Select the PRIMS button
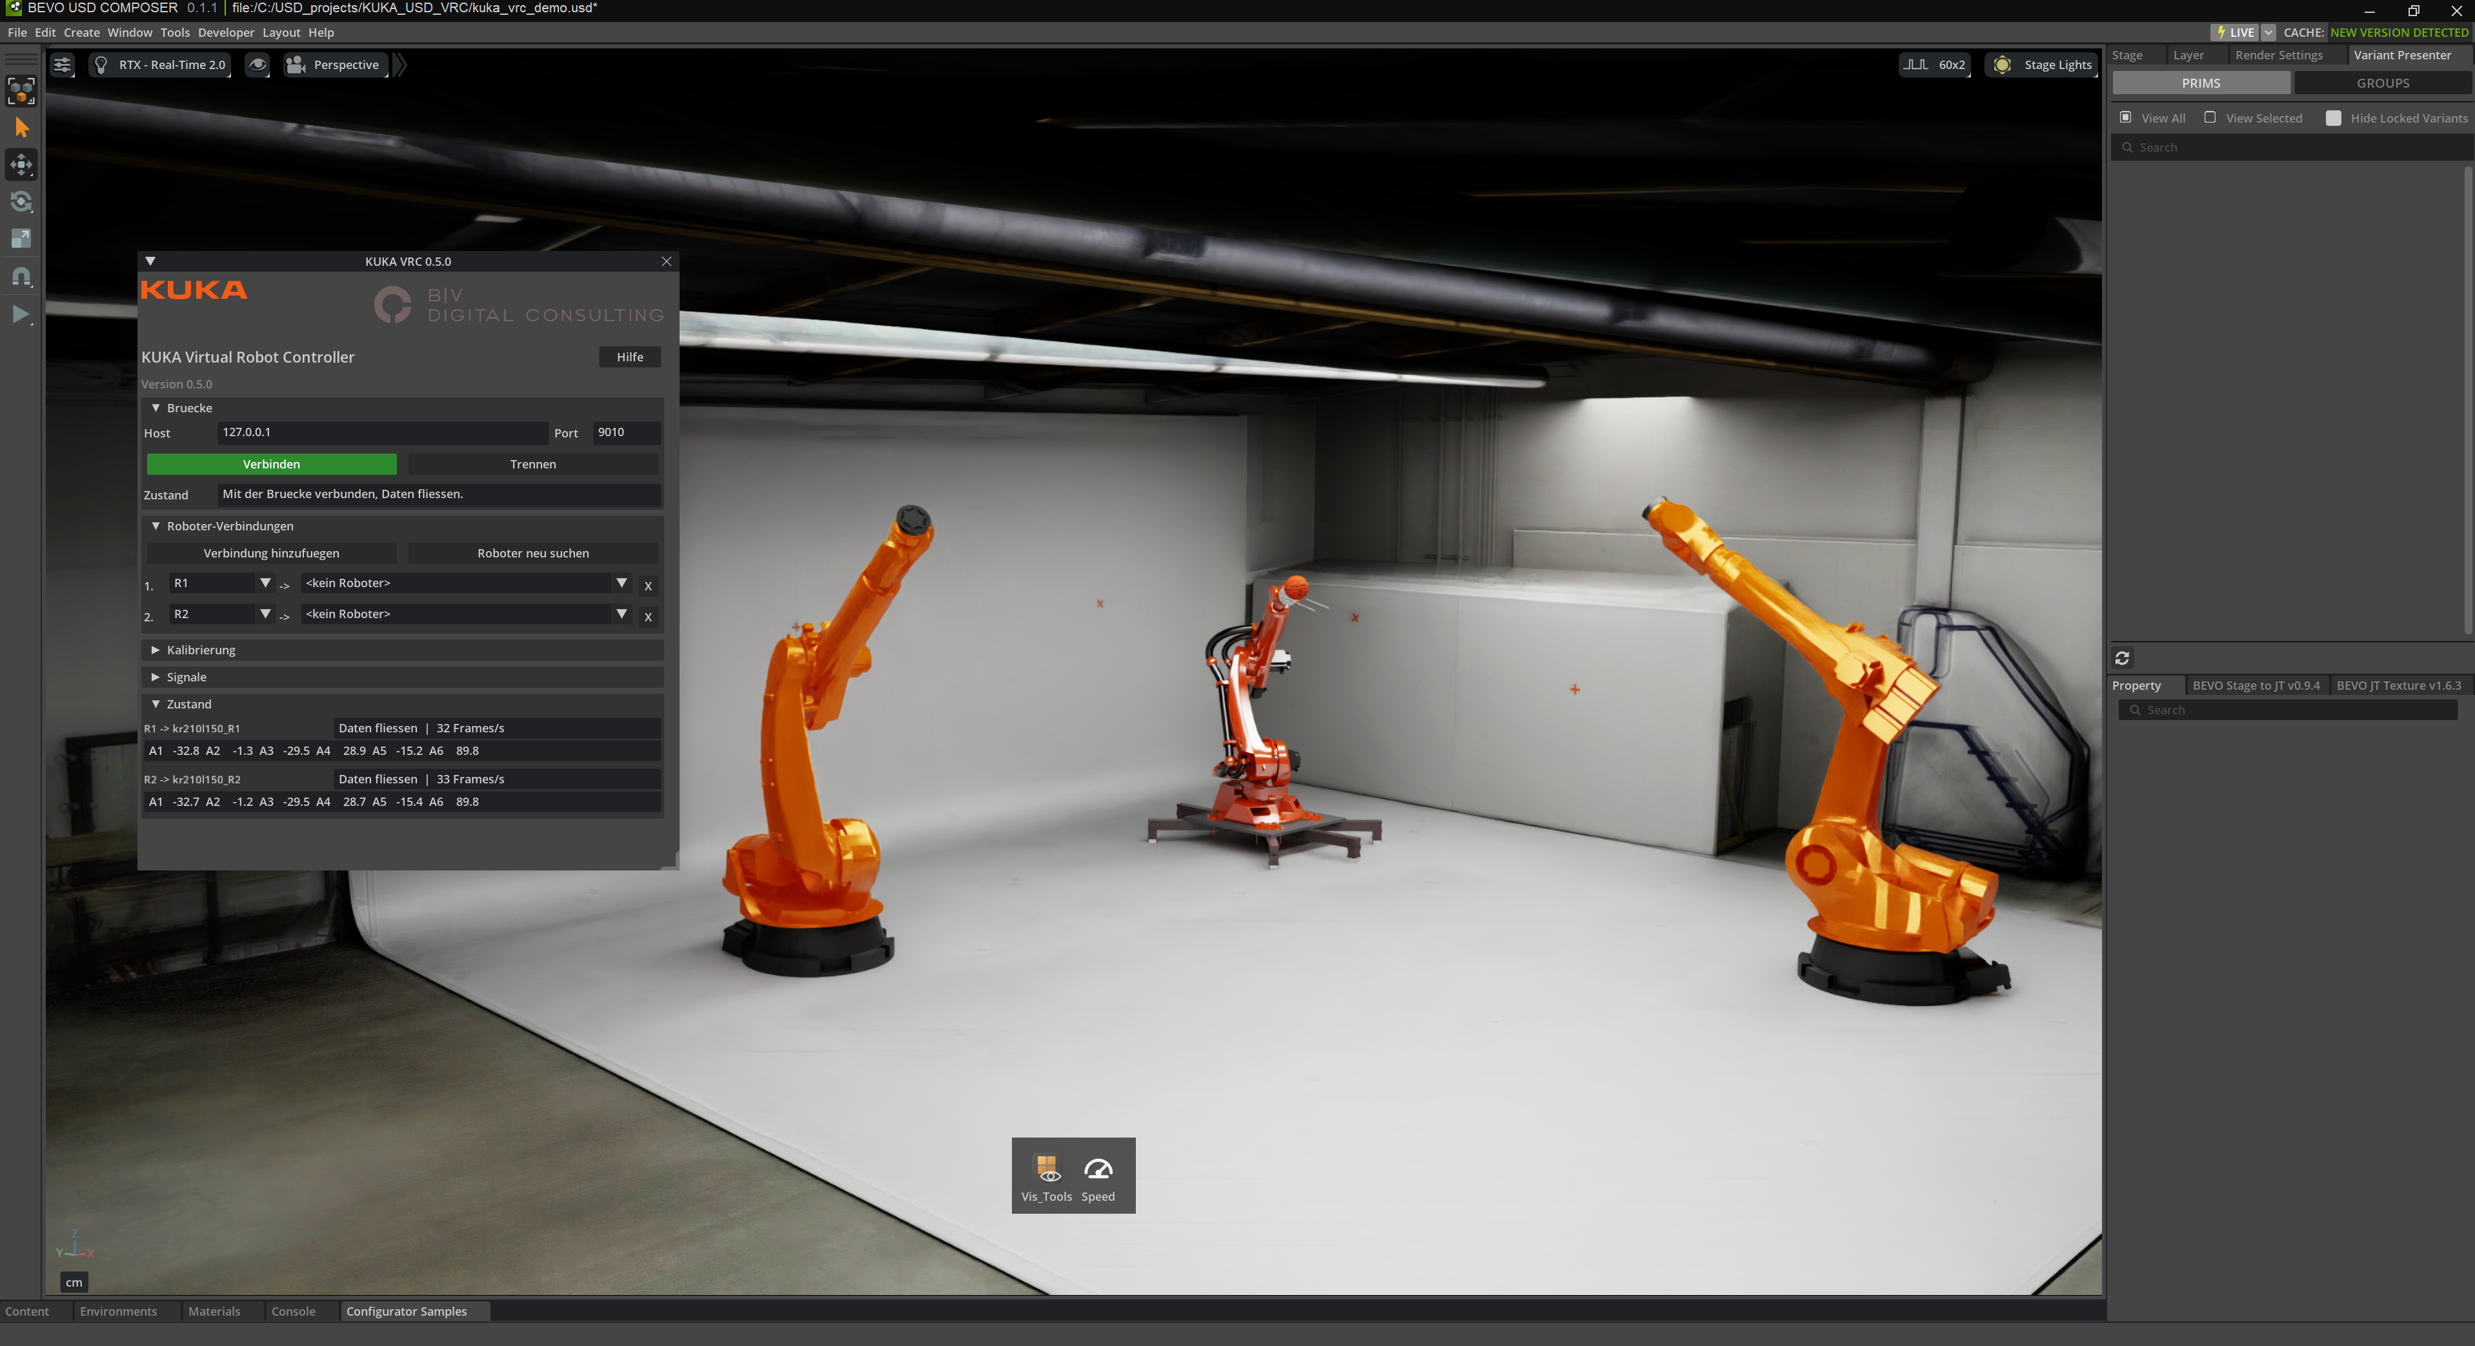Screen dimensions: 2475x1346 [x=2200, y=84]
